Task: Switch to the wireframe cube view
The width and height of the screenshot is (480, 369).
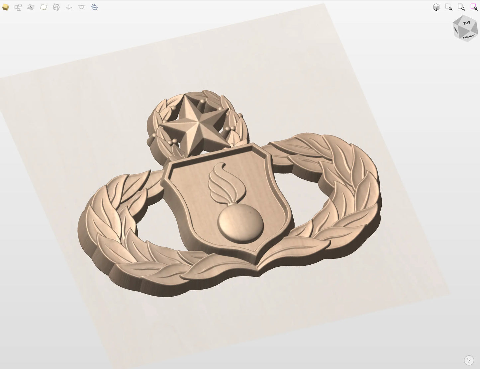Action: pyautogui.click(x=56, y=7)
